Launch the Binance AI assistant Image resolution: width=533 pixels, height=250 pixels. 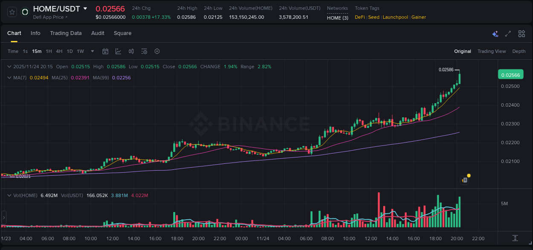pyautogui.click(x=495, y=33)
